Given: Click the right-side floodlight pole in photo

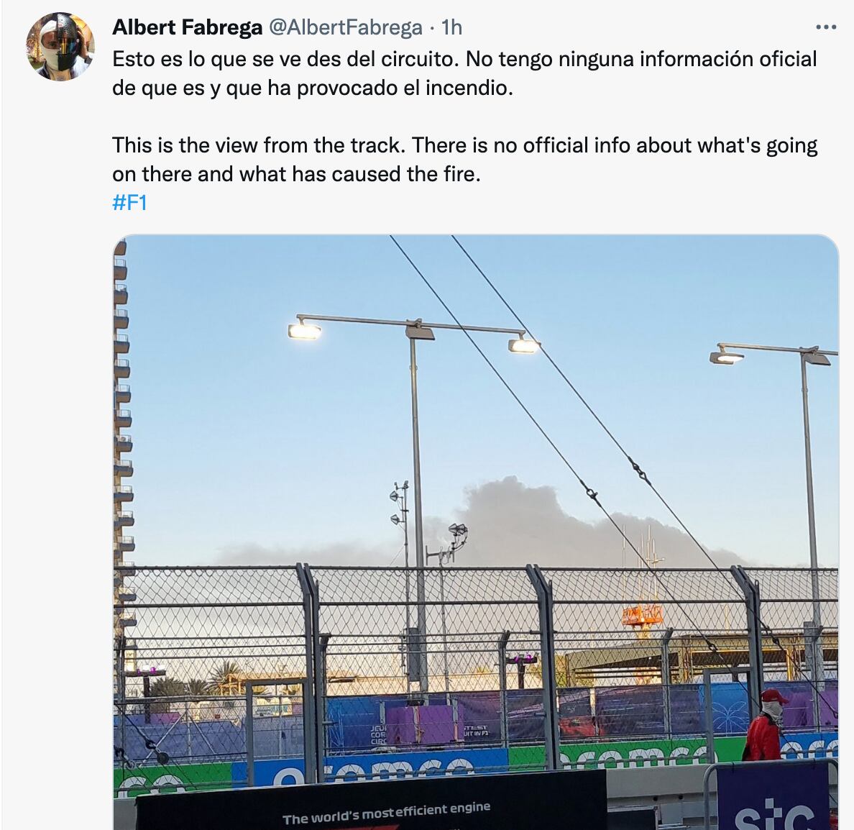Looking at the screenshot, I should tap(811, 491).
